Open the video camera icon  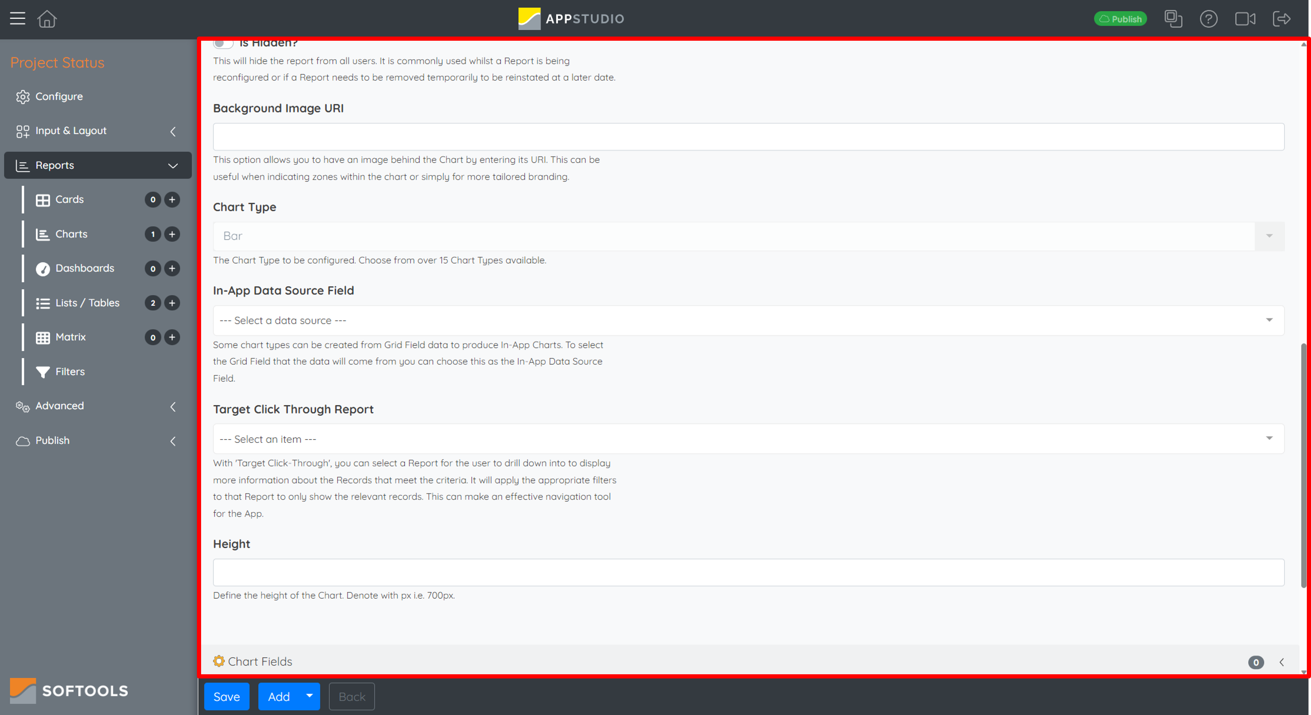pyautogui.click(x=1245, y=19)
